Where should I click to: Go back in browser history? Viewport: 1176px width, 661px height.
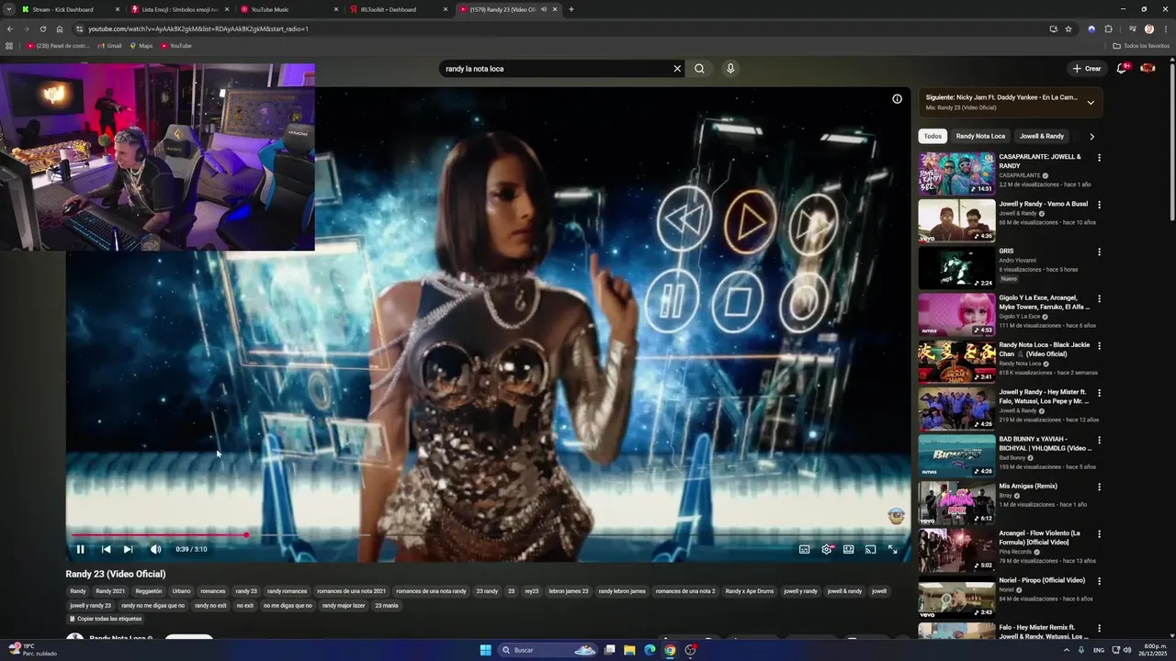coord(9,28)
